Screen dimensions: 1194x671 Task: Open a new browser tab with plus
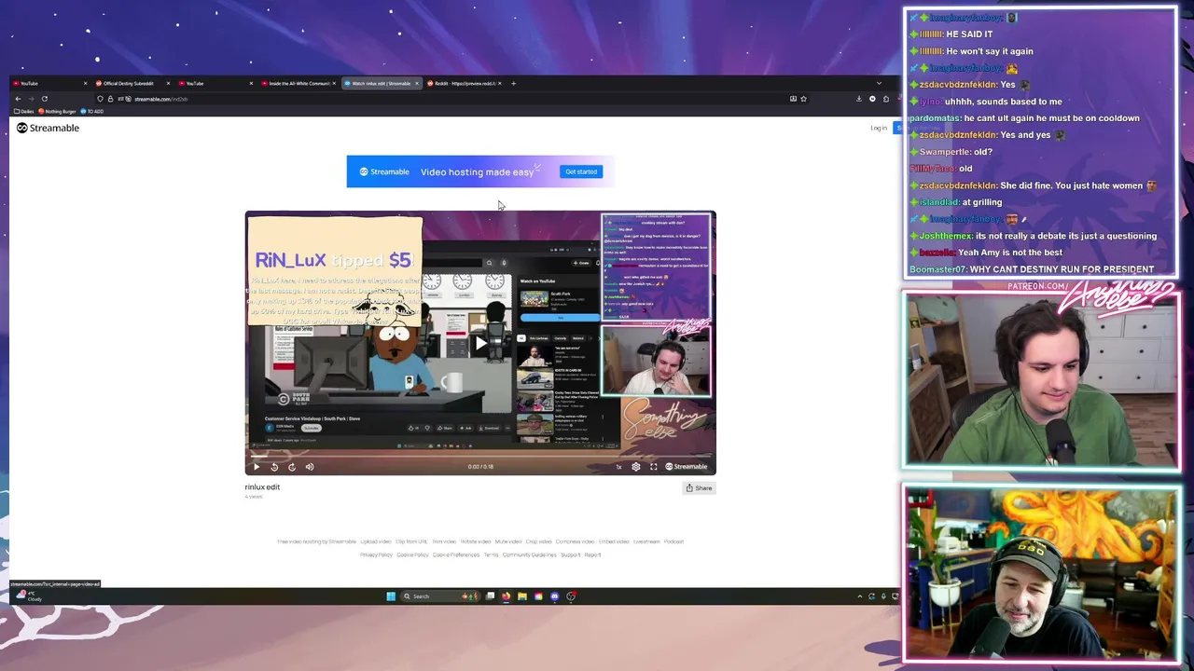[x=514, y=84]
